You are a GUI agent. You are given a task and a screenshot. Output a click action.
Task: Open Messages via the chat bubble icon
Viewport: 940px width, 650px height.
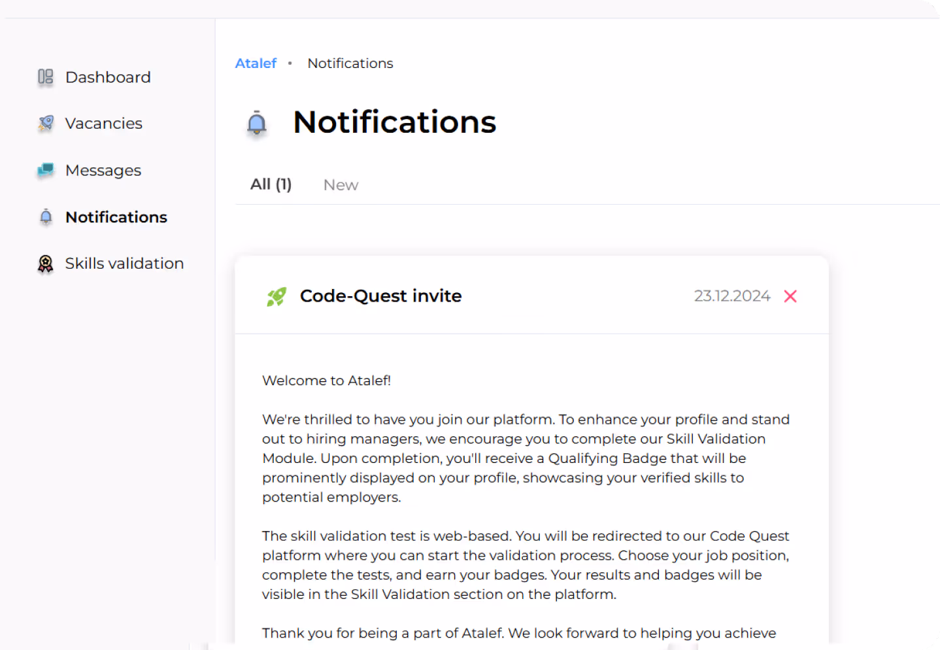click(44, 169)
